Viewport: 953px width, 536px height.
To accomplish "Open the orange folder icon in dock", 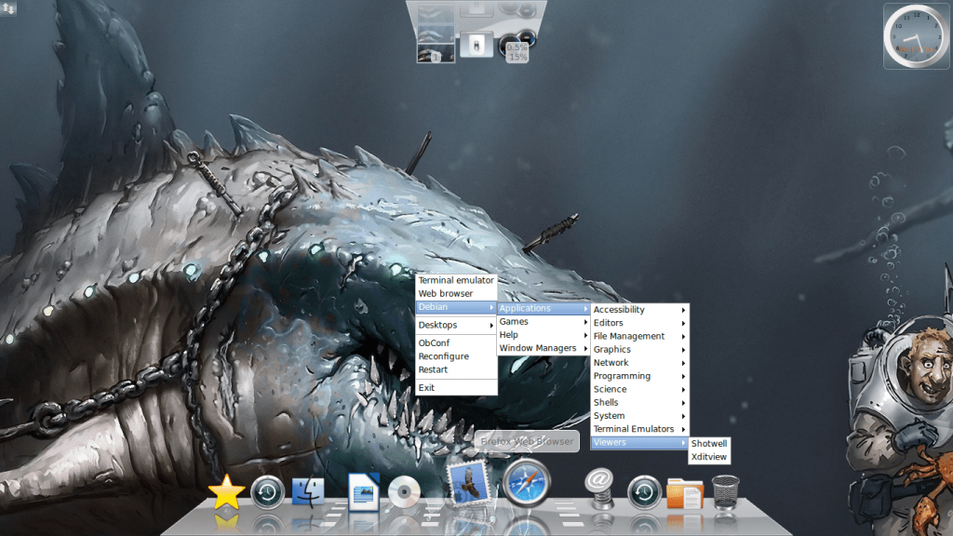I will tap(685, 493).
